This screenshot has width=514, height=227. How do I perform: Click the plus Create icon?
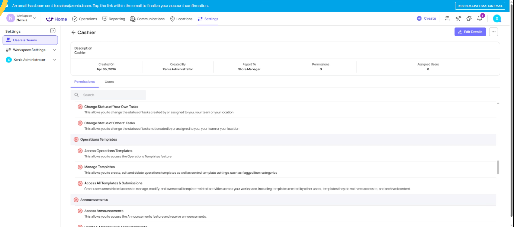pos(419,18)
